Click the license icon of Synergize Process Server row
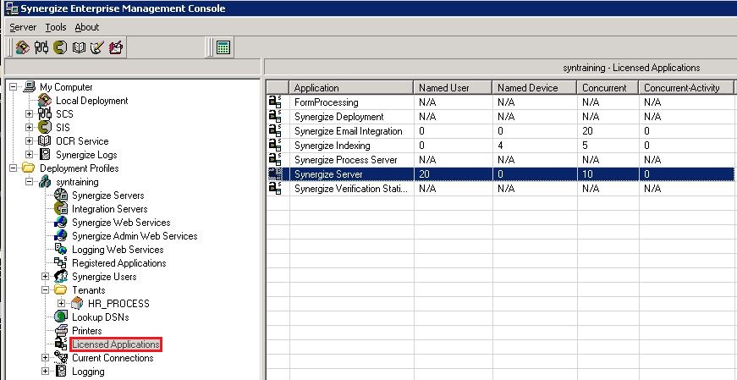This screenshot has height=380, width=737. (275, 160)
